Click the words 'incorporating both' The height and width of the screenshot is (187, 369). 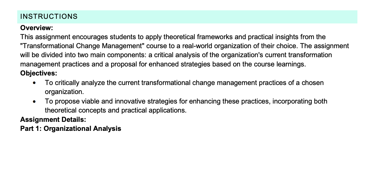[300, 101]
